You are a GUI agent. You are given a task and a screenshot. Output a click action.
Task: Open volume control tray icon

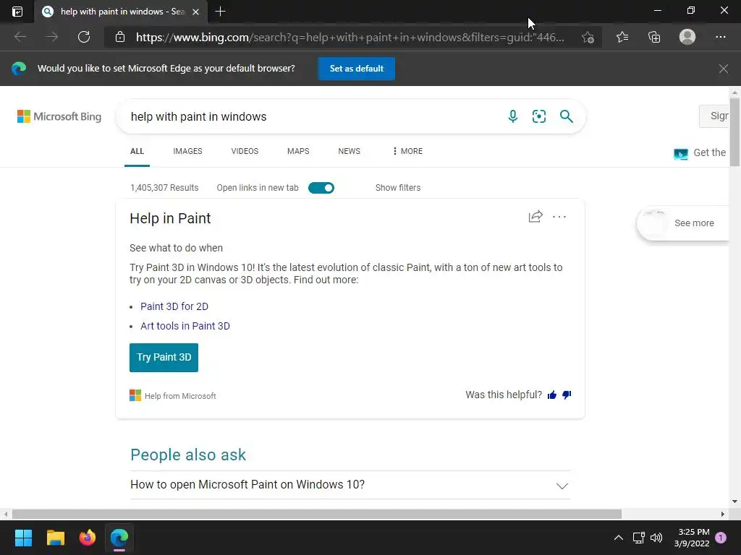[656, 538]
